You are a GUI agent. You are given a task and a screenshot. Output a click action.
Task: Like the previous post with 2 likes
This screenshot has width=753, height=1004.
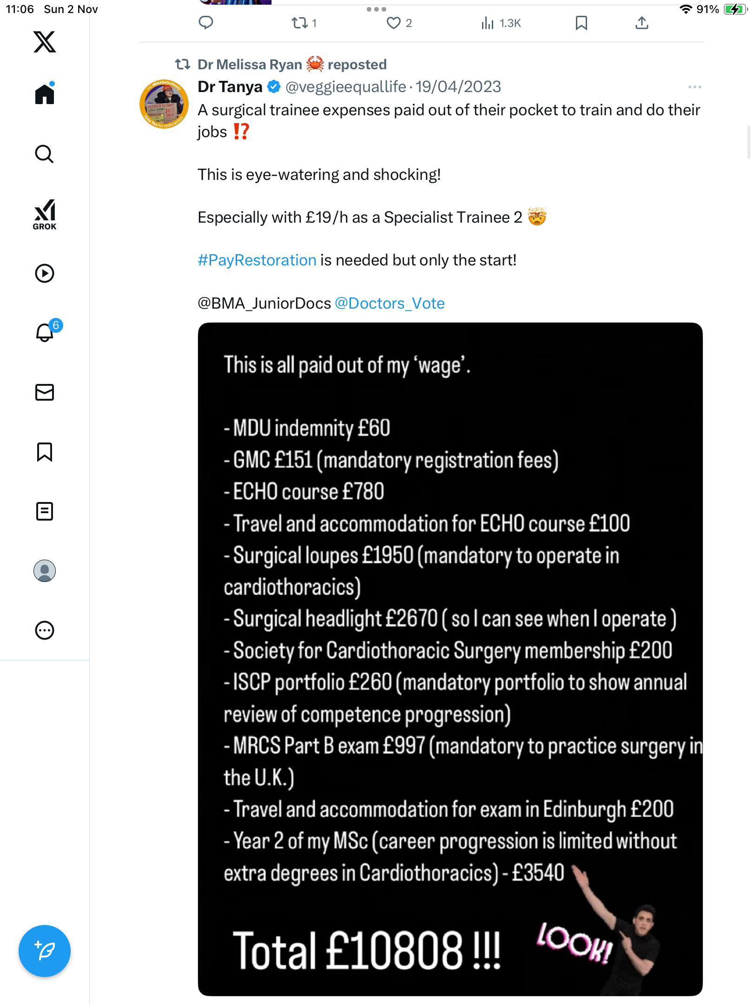pos(394,23)
